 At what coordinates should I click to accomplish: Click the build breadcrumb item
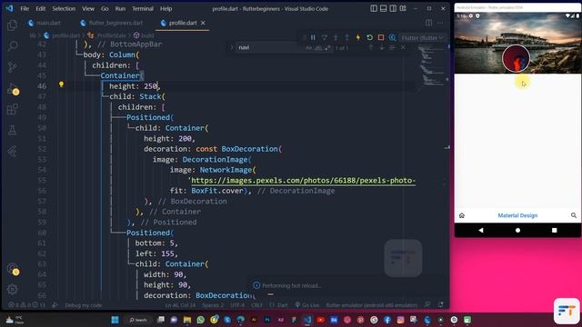tap(144, 35)
